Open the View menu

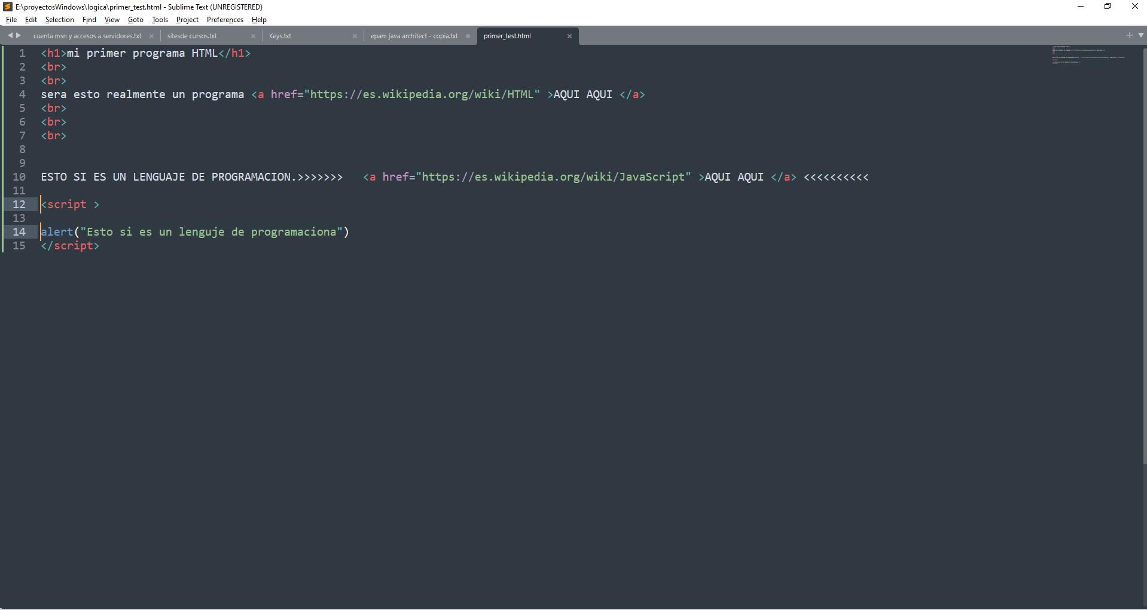click(x=112, y=20)
